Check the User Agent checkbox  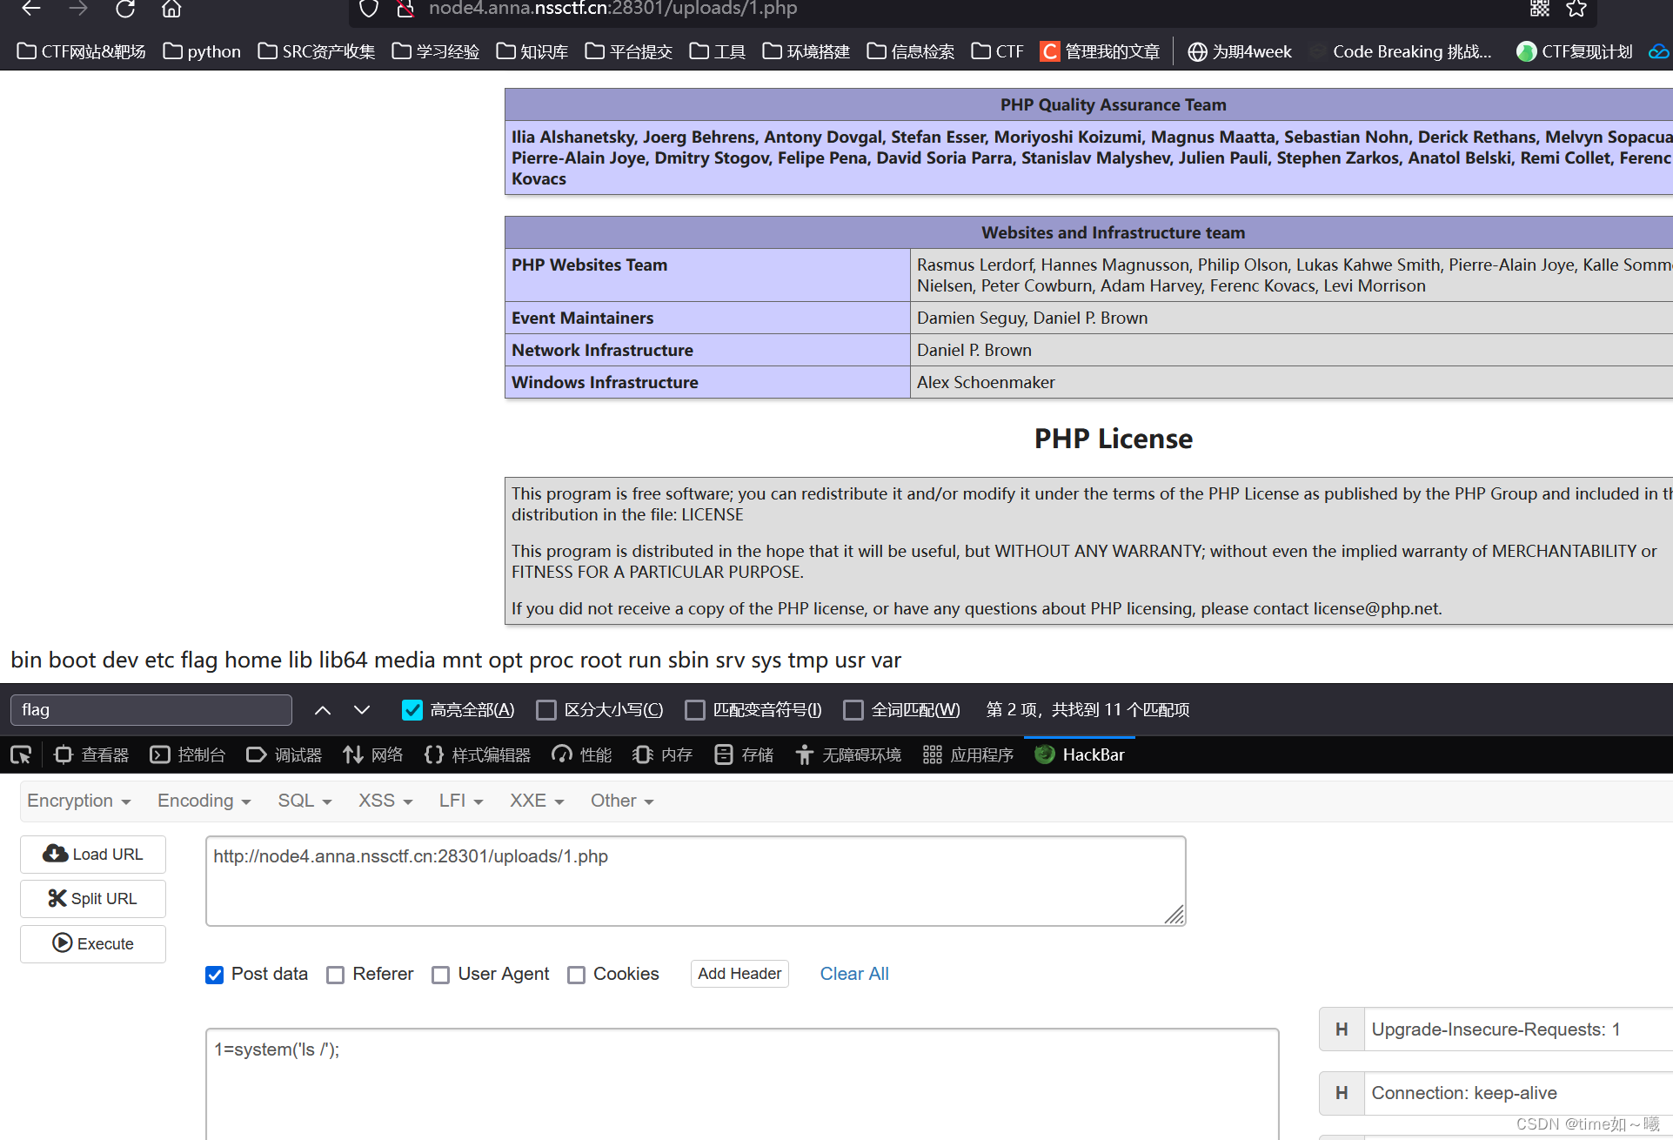click(441, 975)
